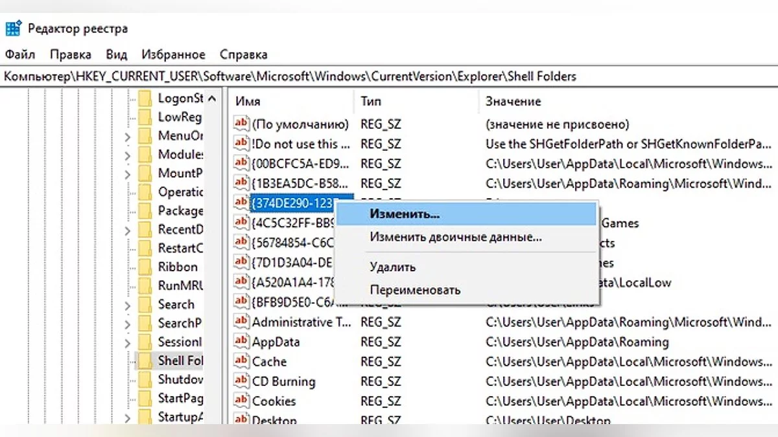The width and height of the screenshot is (778, 437).
Task: Choose Изменить... in the context menu
Action: coord(467,214)
